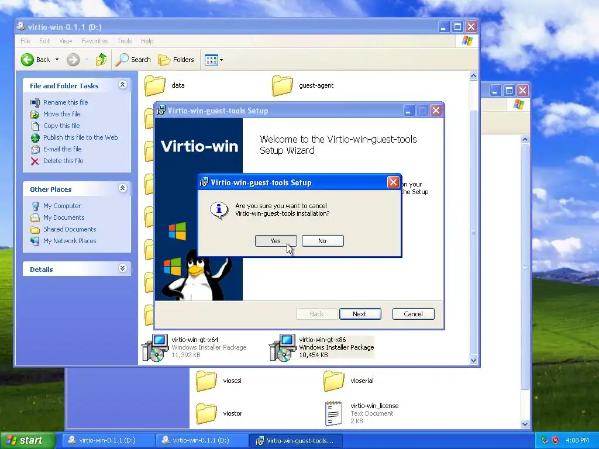This screenshot has width=599, height=449.
Task: Open the Back history dropdown arrow
Action: point(57,60)
